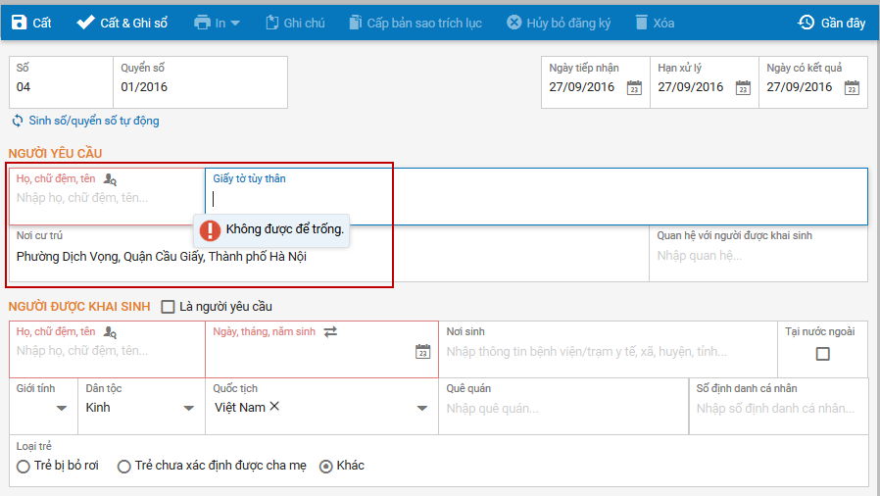
Task: Expand the Quốc tịch dropdown arrow
Action: (x=422, y=409)
